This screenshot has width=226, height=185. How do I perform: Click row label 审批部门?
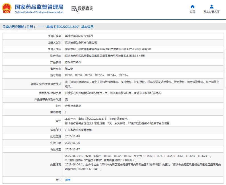pyautogui.click(x=56, y=130)
